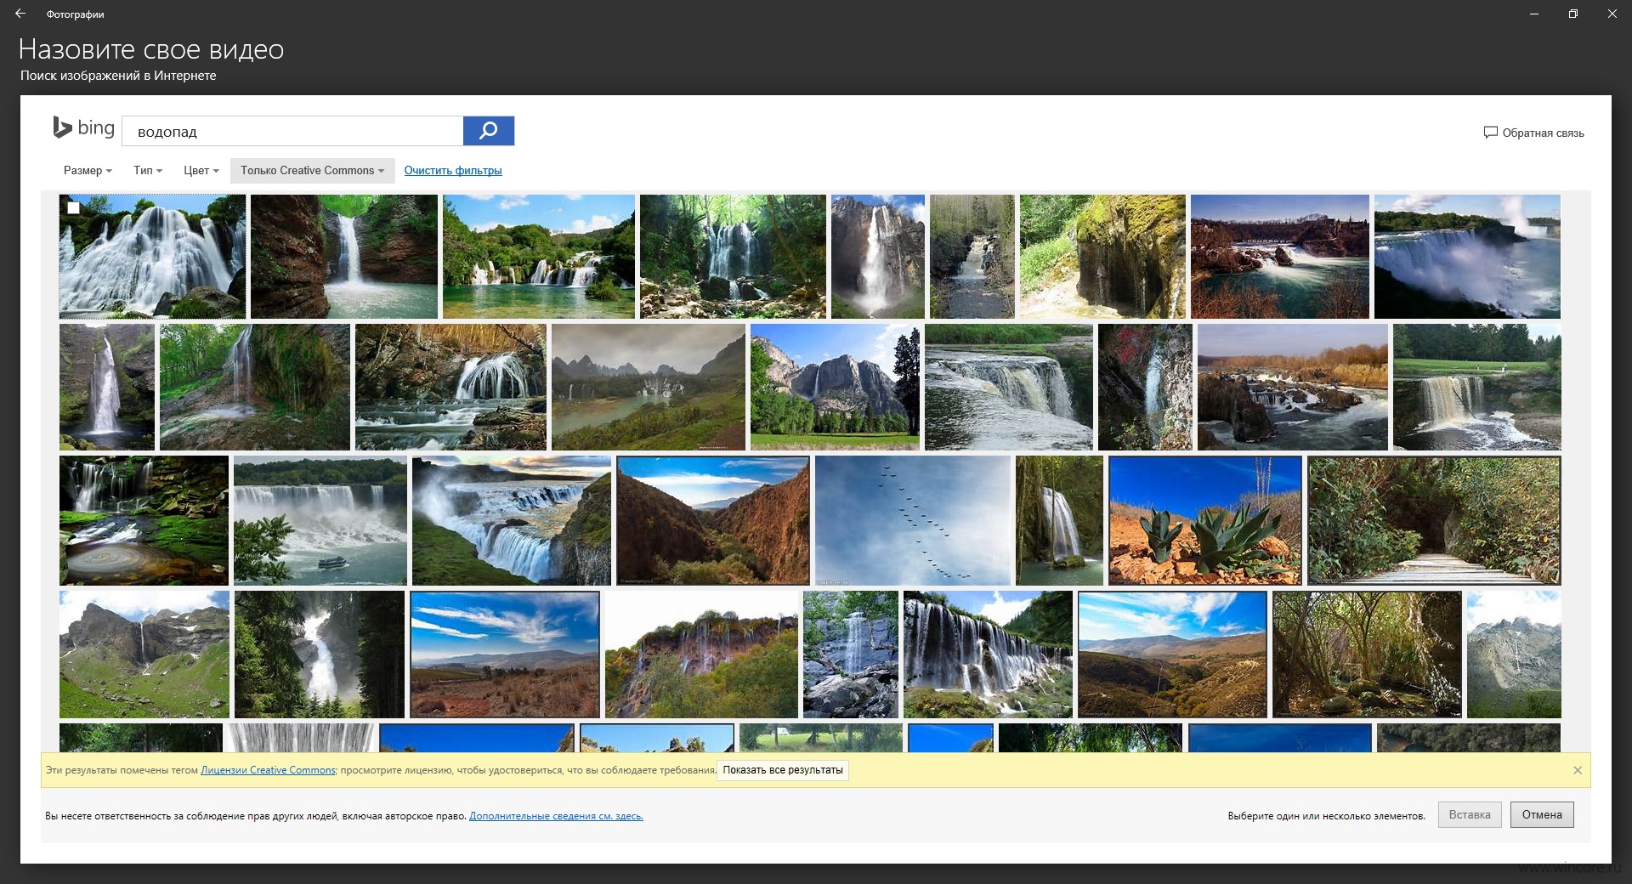Select the turquoise lake cascades thumbnail
The height and width of the screenshot is (884, 1632).
[x=539, y=257]
